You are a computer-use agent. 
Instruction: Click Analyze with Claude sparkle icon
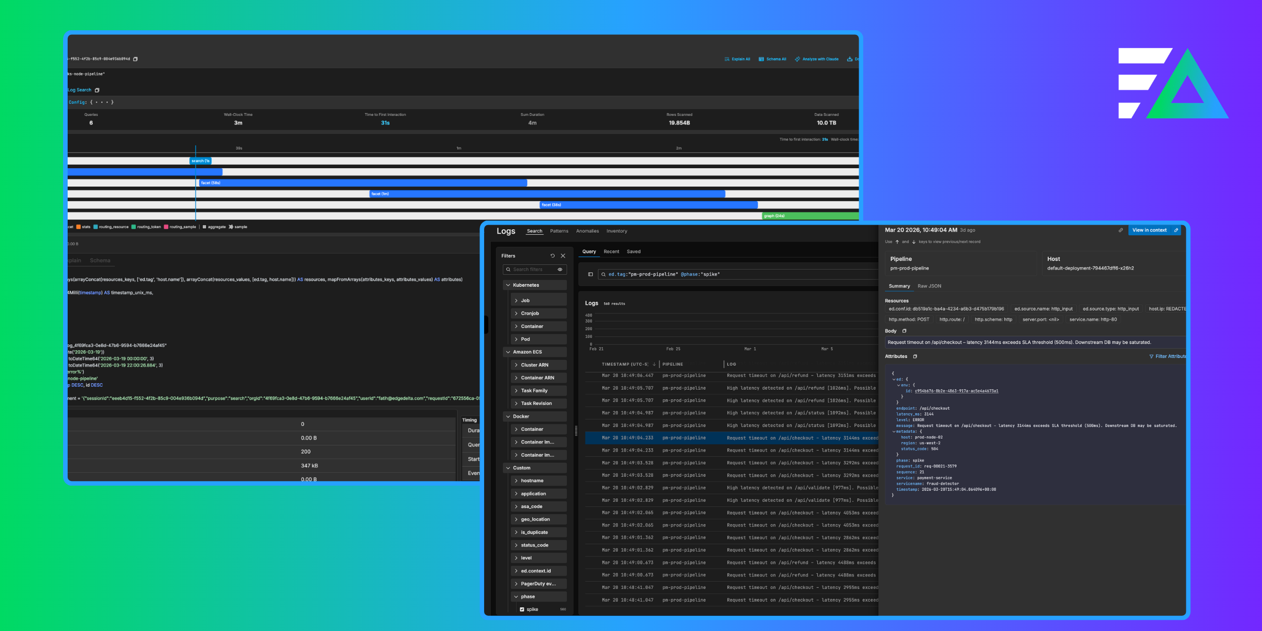pyautogui.click(x=797, y=59)
